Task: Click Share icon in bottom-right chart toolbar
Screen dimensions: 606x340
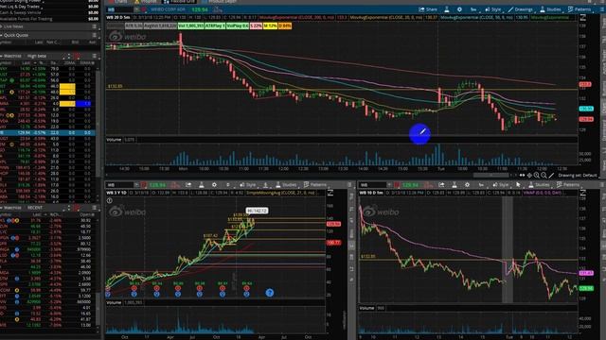Action: [x=441, y=185]
